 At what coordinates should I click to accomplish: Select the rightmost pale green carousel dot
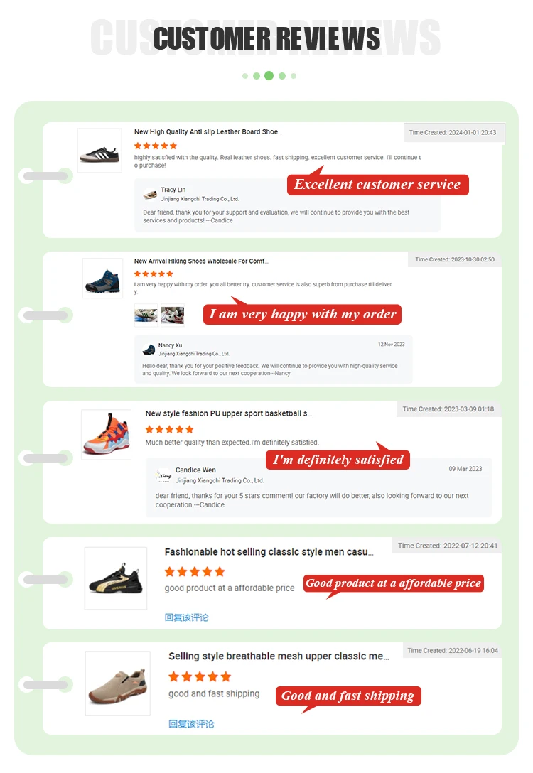point(294,75)
